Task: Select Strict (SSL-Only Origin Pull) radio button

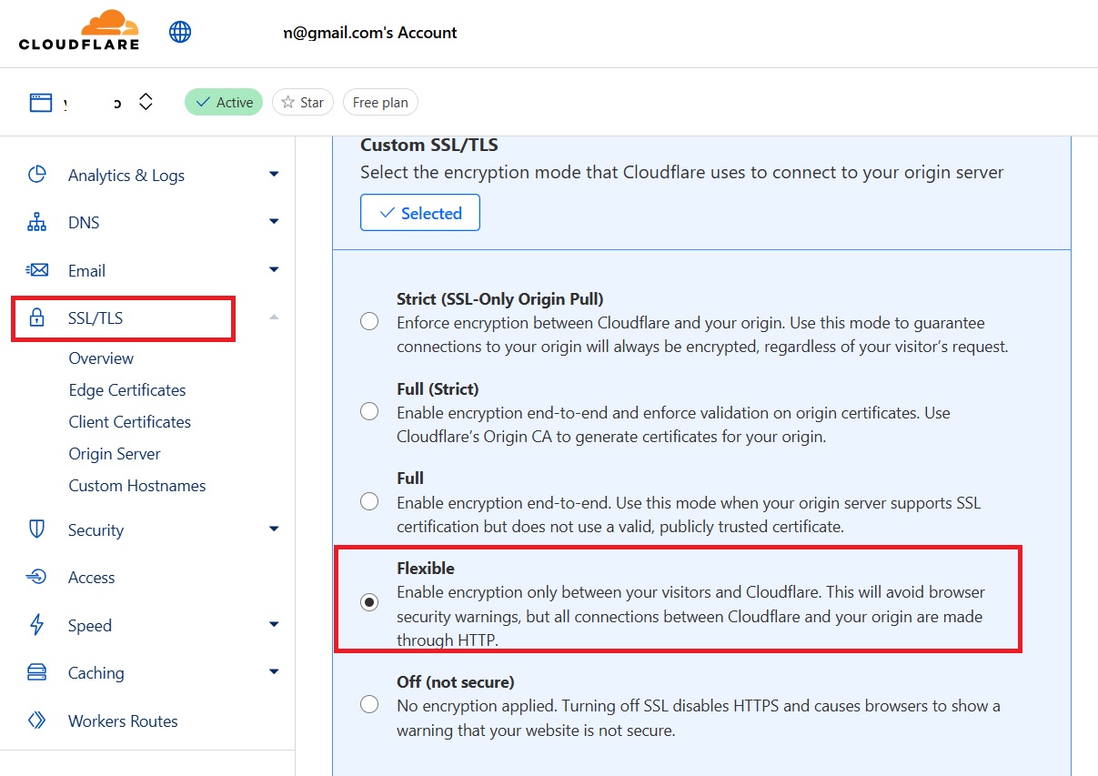Action: [369, 321]
